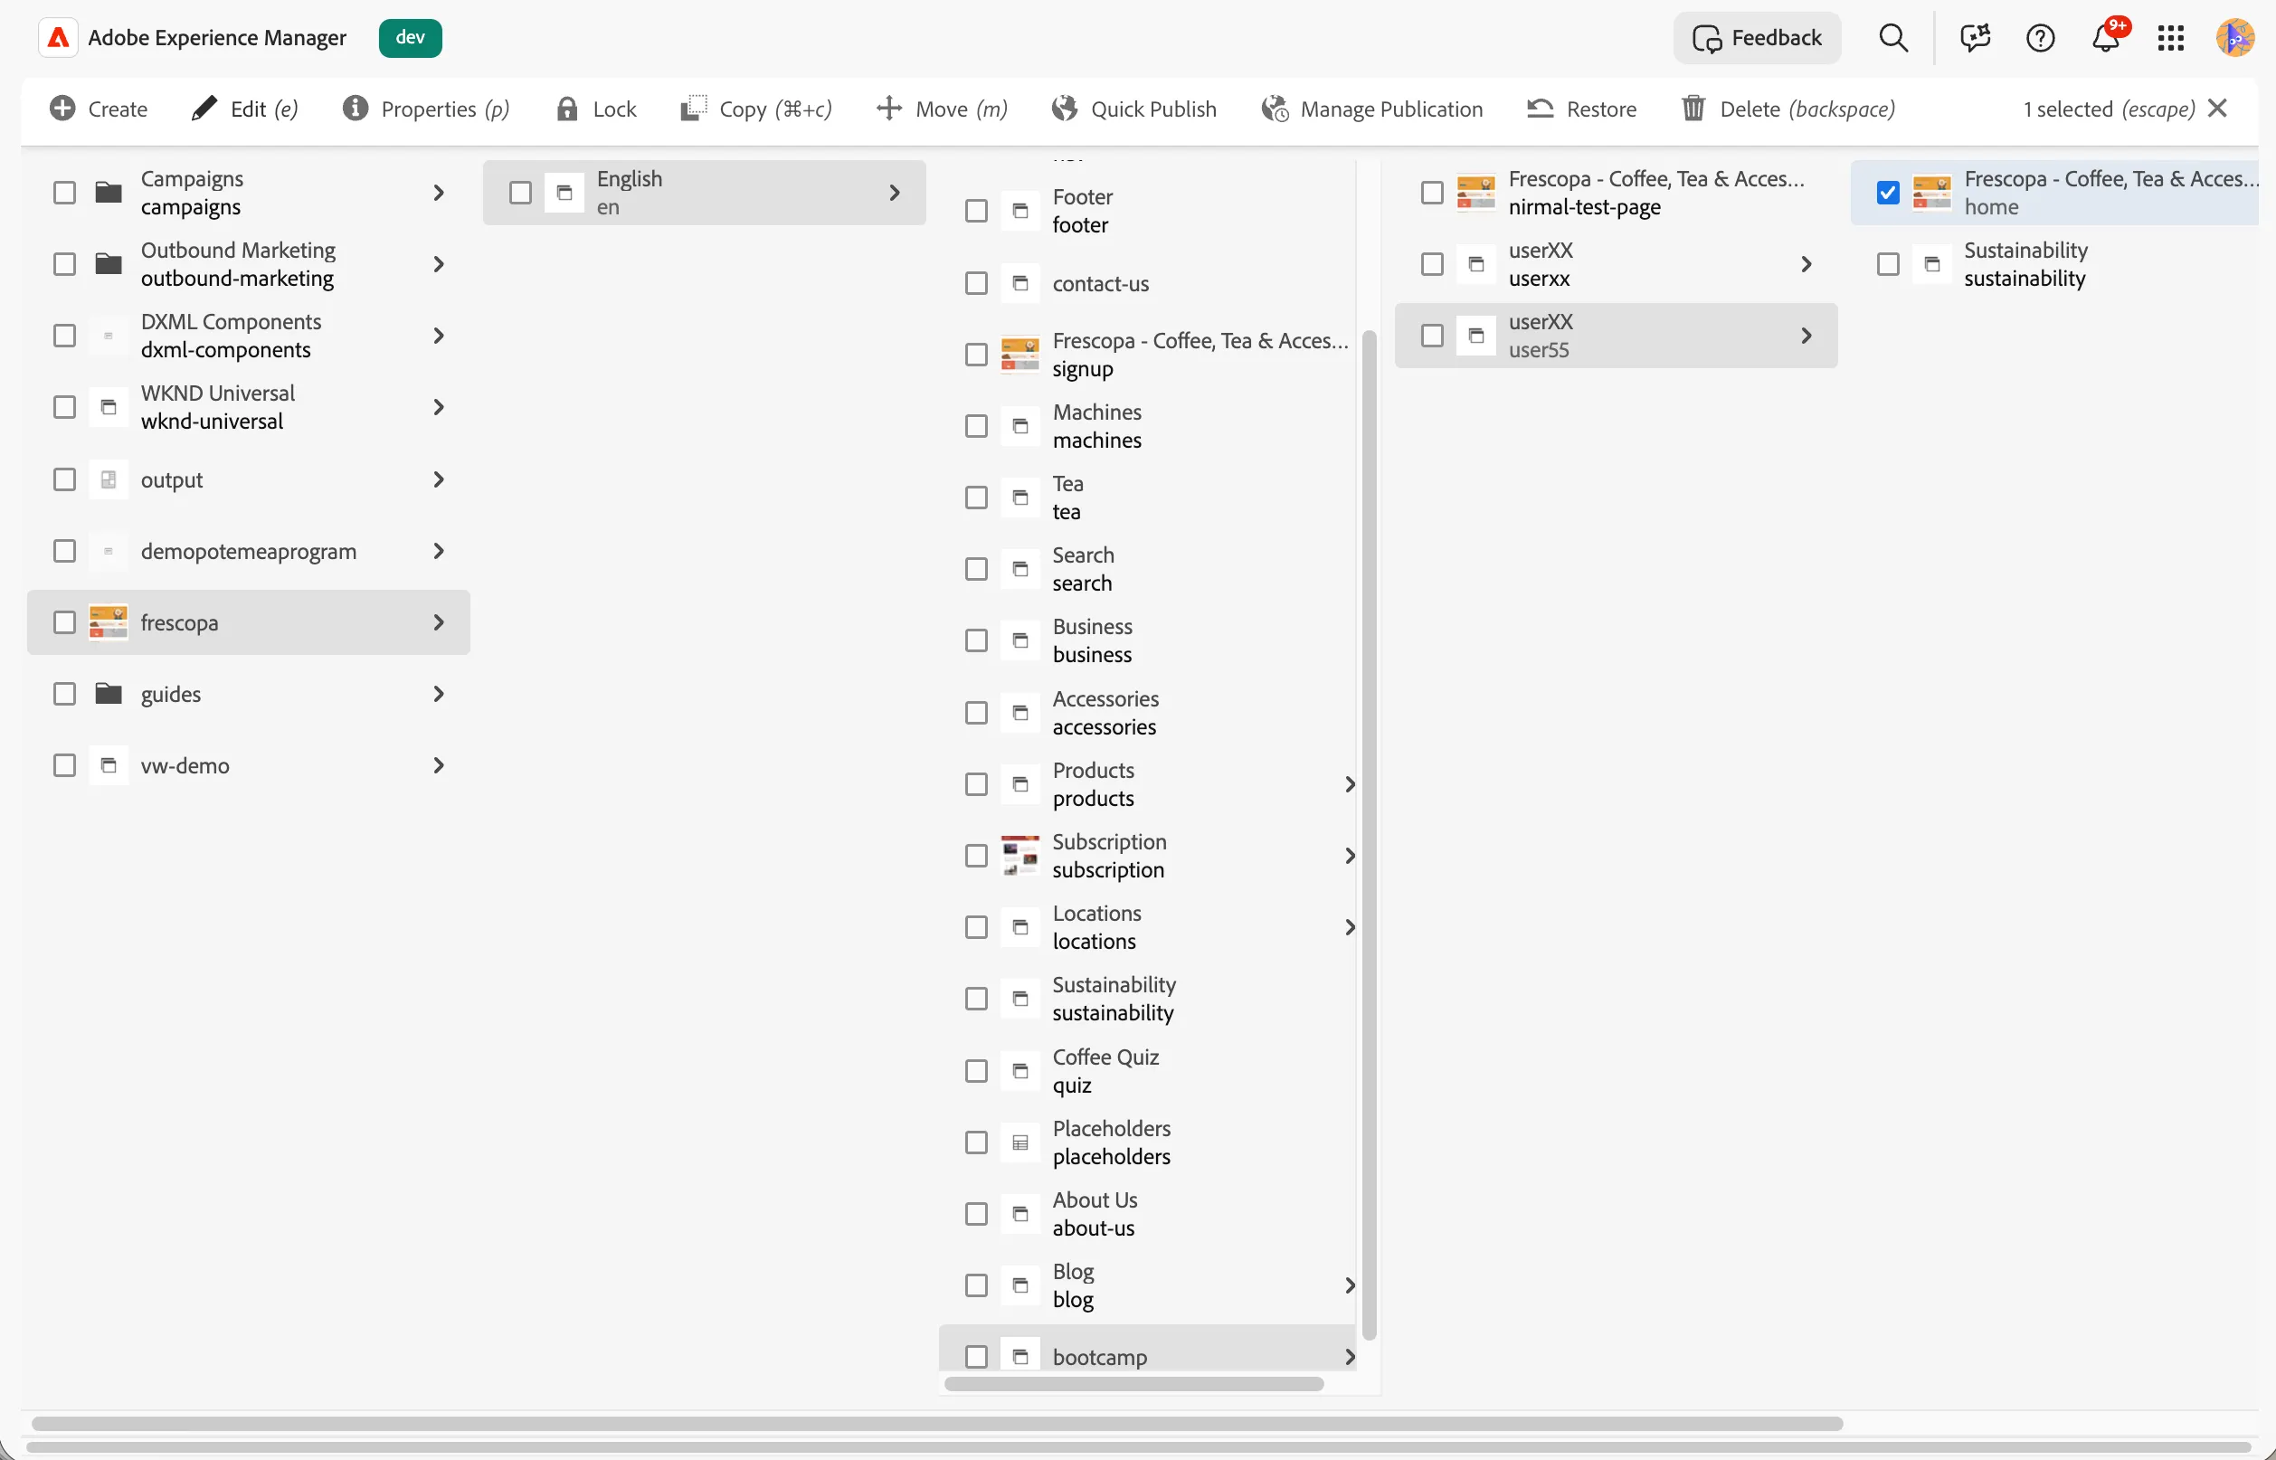Expand the English en chevron

point(894,194)
